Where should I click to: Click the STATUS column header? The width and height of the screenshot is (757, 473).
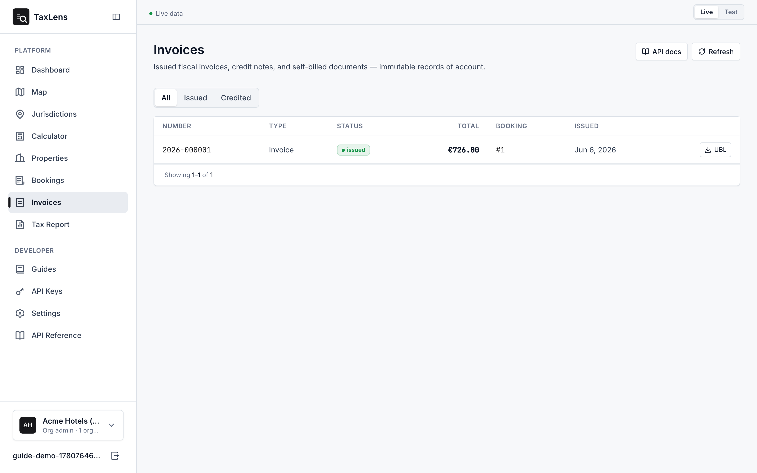click(350, 126)
